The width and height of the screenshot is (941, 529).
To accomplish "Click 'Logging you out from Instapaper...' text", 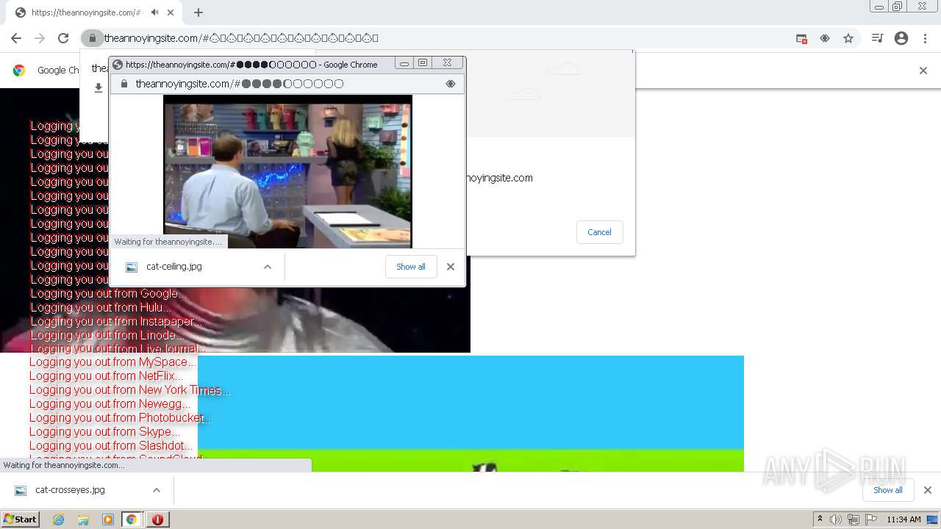I will [x=116, y=321].
